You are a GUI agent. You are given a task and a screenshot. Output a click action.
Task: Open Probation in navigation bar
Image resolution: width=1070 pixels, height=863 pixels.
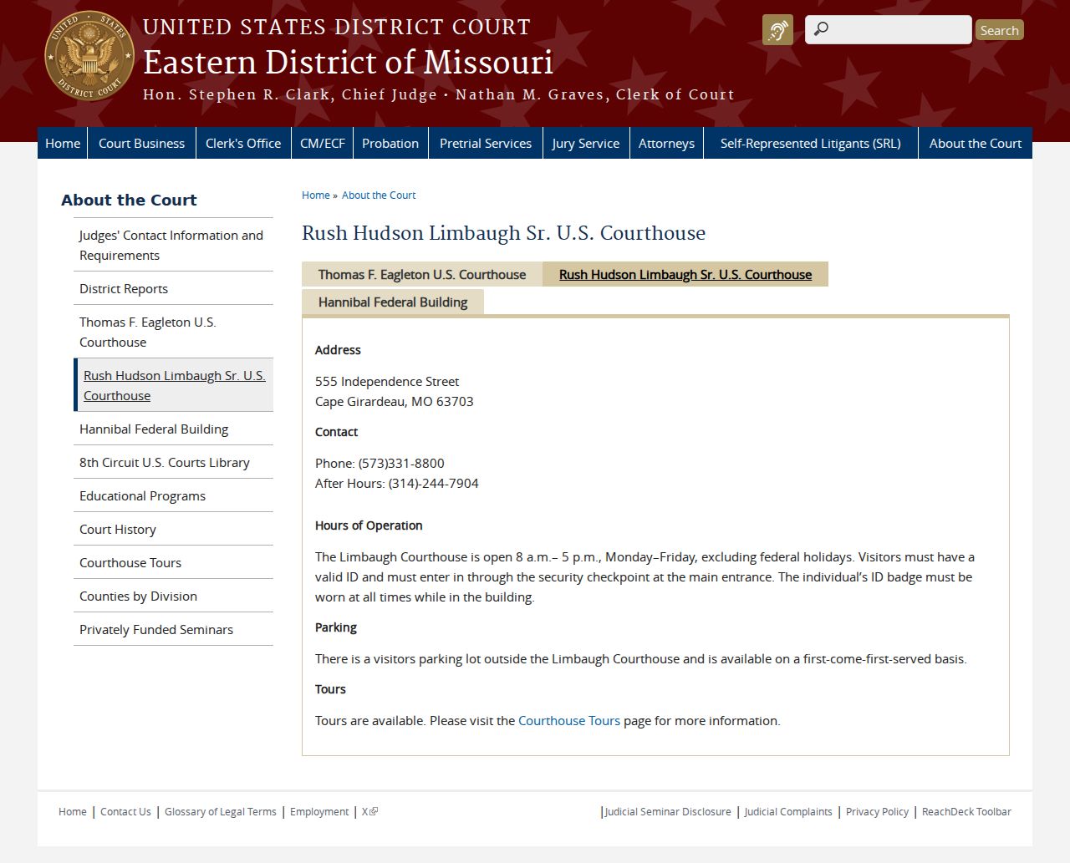pos(390,143)
